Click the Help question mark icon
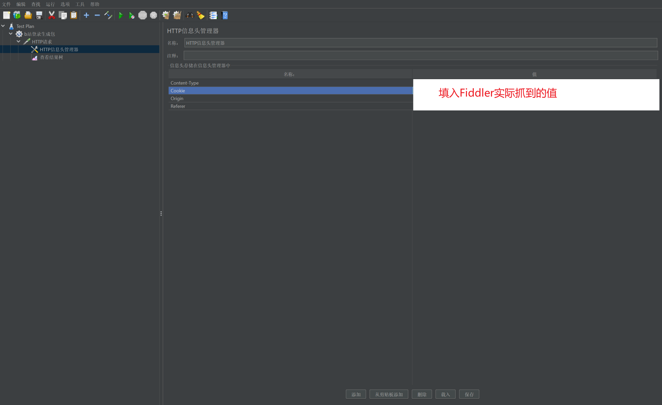The height and width of the screenshot is (405, 662). point(225,15)
